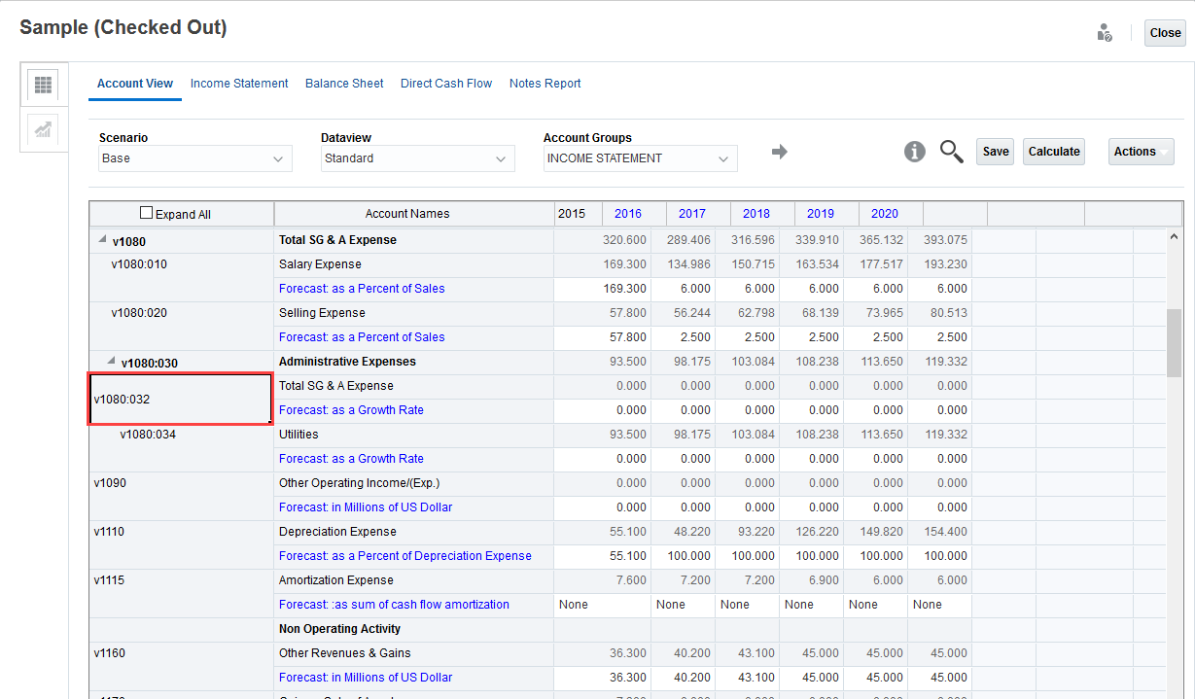
Task: Collapse the v1080:030 Administrative Expenses row
Action: [111, 362]
